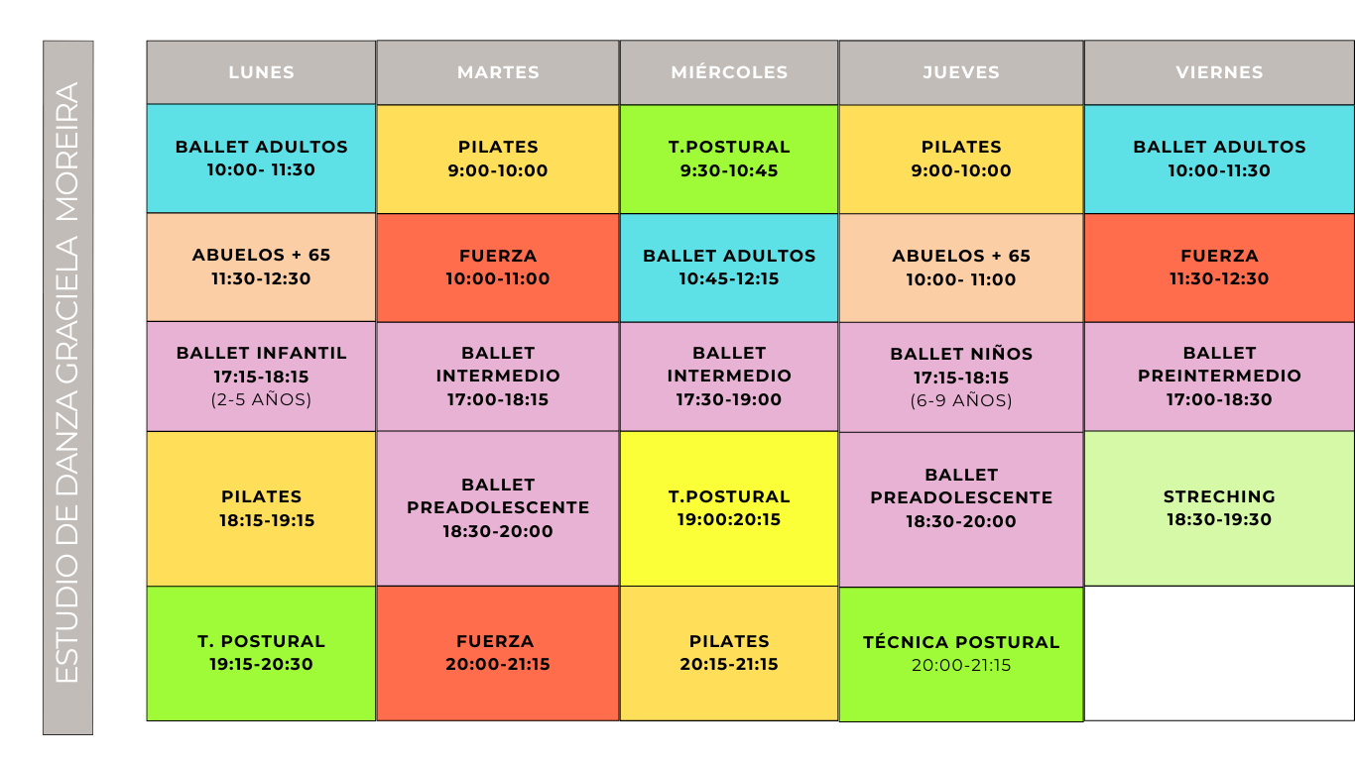Choose the Fuerza 20:00-21:15 evening class
Viewport: 1355px width, 761px height.
tap(497, 653)
